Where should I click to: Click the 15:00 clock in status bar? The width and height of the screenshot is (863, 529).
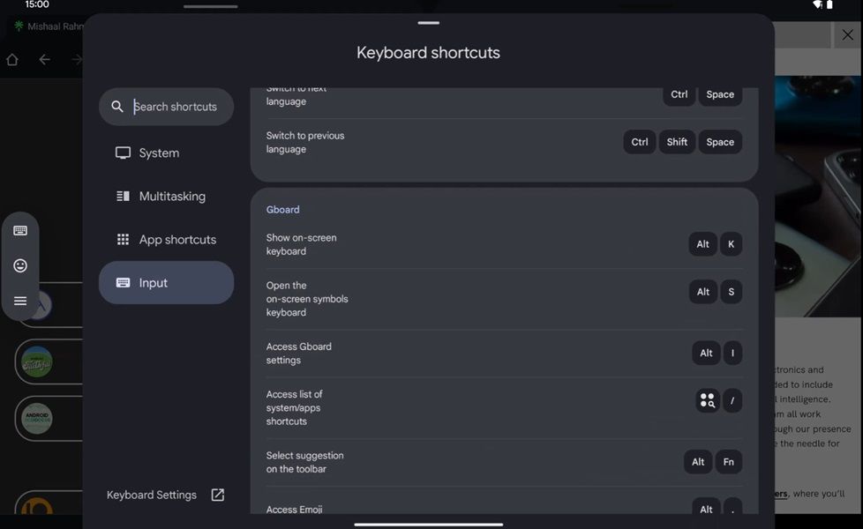click(37, 4)
